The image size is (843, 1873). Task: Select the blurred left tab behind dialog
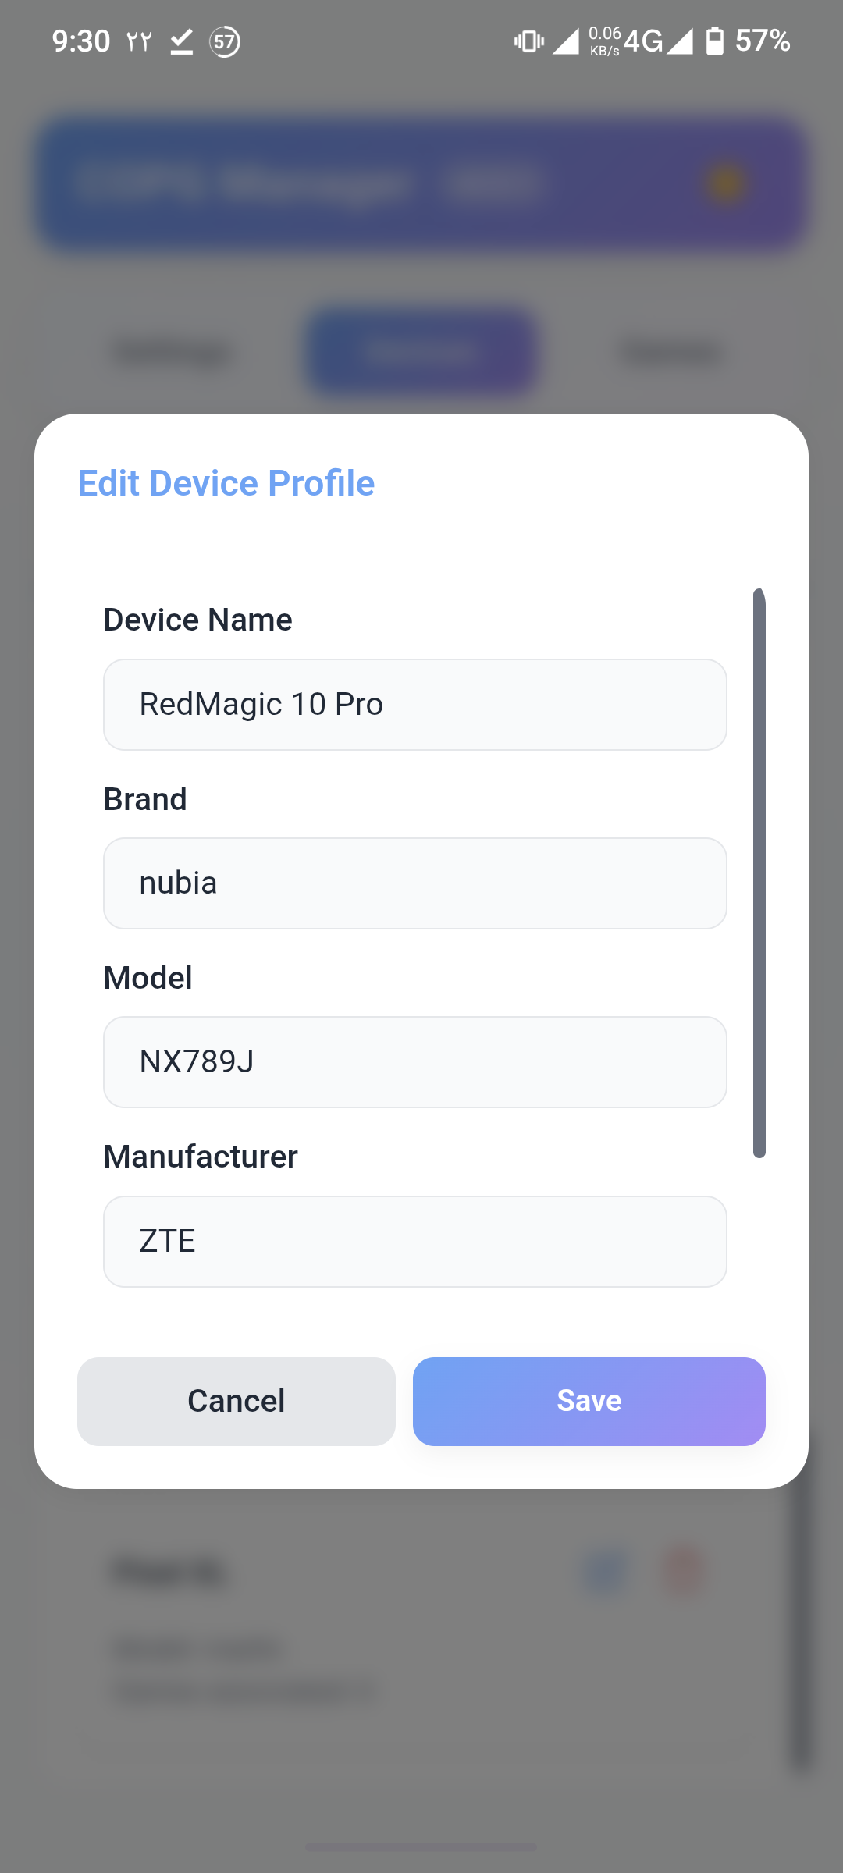point(173,353)
